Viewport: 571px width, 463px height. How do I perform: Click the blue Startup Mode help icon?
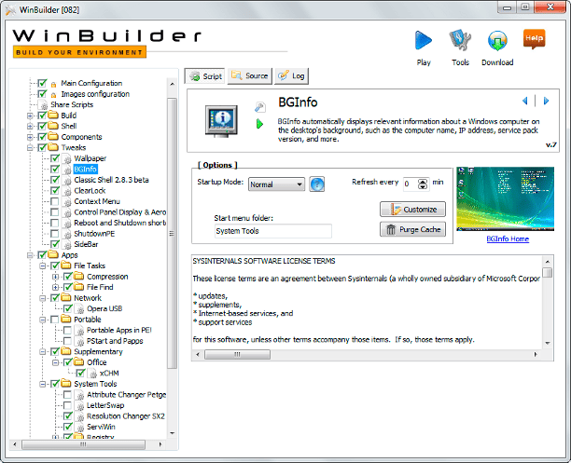pos(317,184)
